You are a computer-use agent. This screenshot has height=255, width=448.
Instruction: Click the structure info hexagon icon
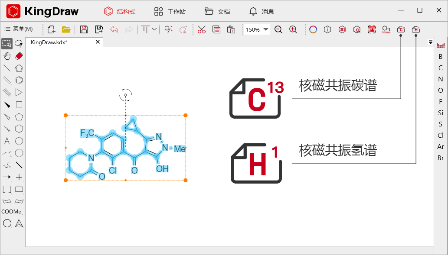click(327, 29)
